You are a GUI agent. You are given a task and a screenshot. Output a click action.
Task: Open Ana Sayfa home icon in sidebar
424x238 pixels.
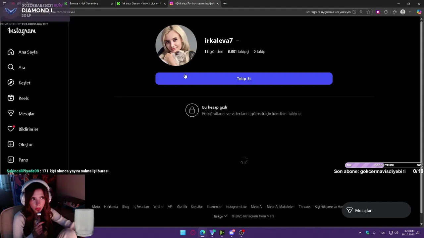pyautogui.click(x=11, y=52)
